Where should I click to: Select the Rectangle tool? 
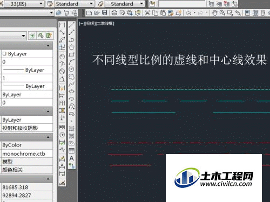(x=72, y=54)
